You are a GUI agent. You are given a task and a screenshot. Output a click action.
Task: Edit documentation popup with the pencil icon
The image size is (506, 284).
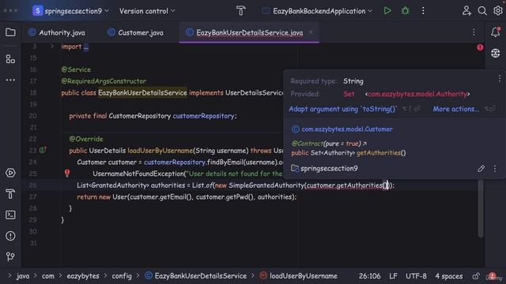pyautogui.click(x=481, y=168)
